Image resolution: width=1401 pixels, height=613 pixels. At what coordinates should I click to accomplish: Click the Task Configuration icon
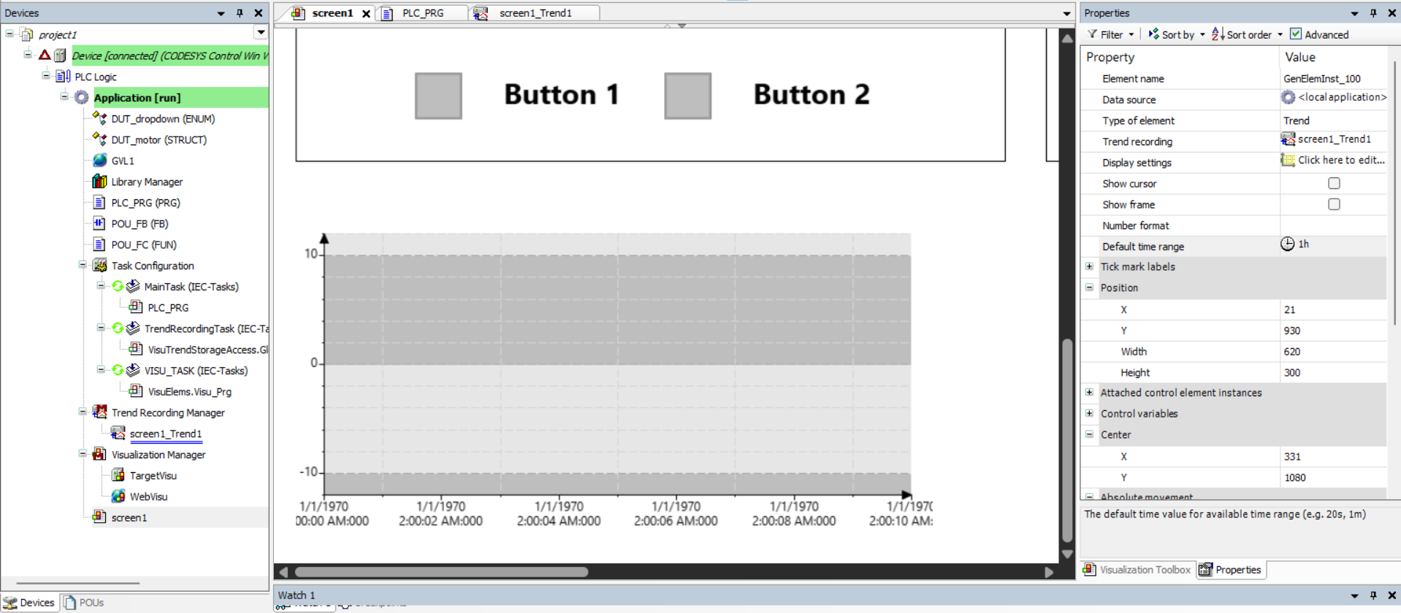pyautogui.click(x=99, y=266)
